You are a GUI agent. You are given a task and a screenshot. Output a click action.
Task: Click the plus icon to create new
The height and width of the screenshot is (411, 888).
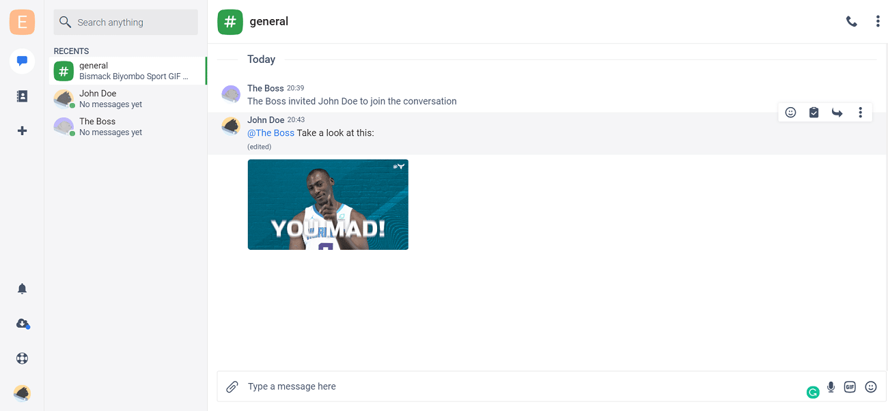22,130
